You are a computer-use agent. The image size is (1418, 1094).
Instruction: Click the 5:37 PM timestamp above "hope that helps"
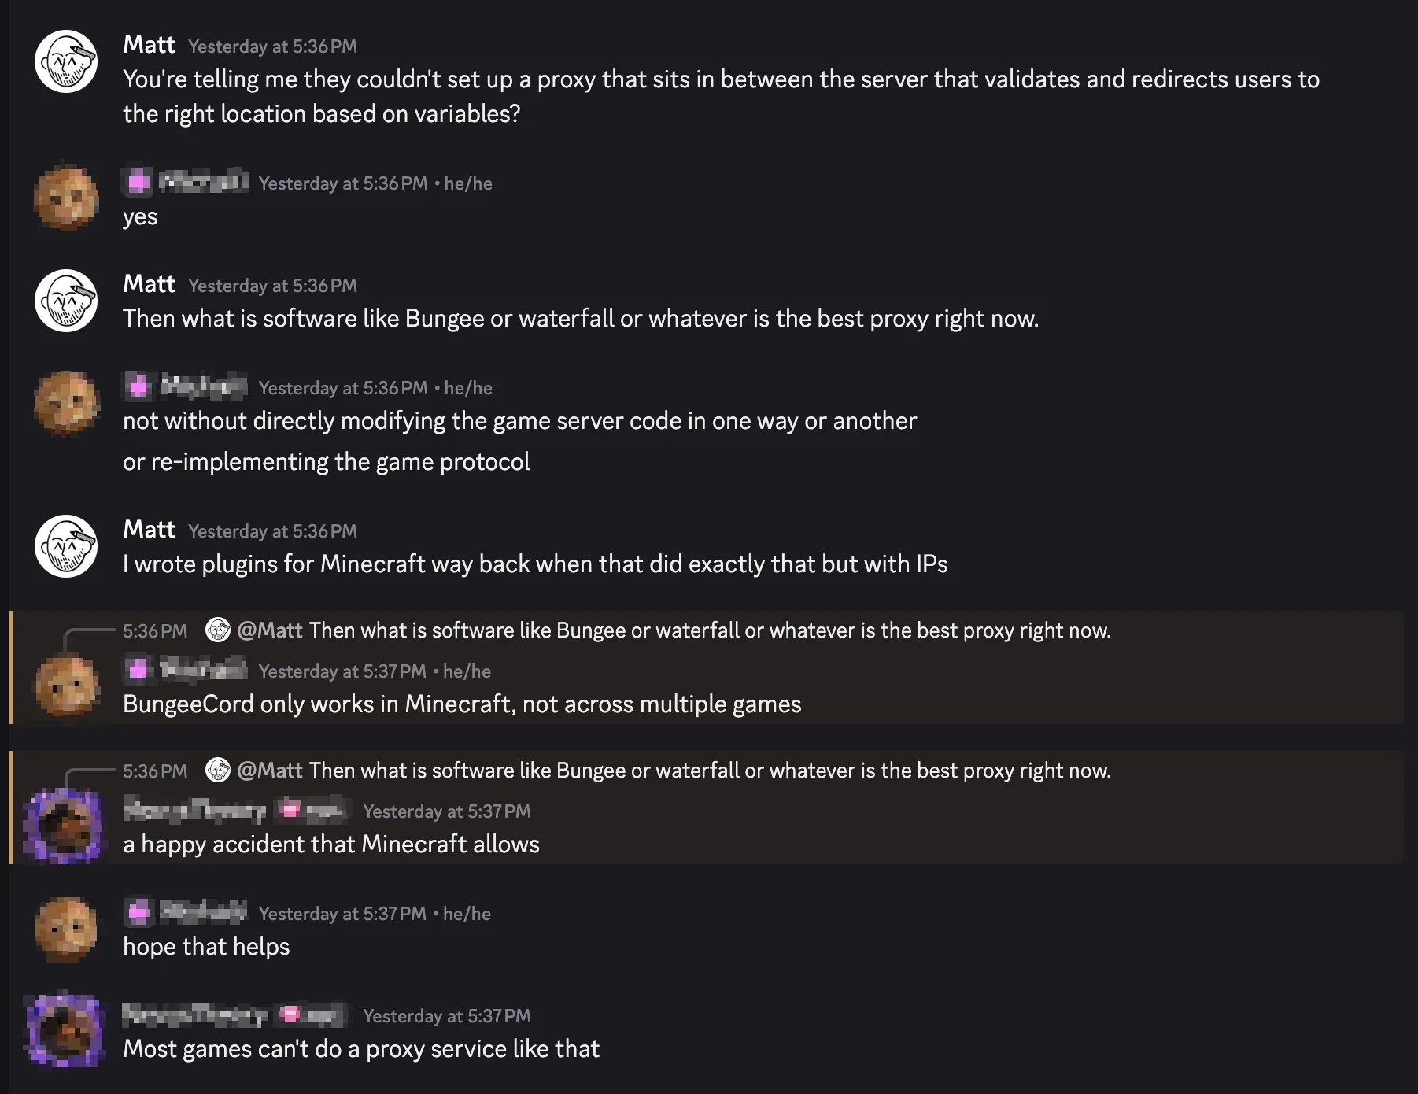(x=342, y=914)
